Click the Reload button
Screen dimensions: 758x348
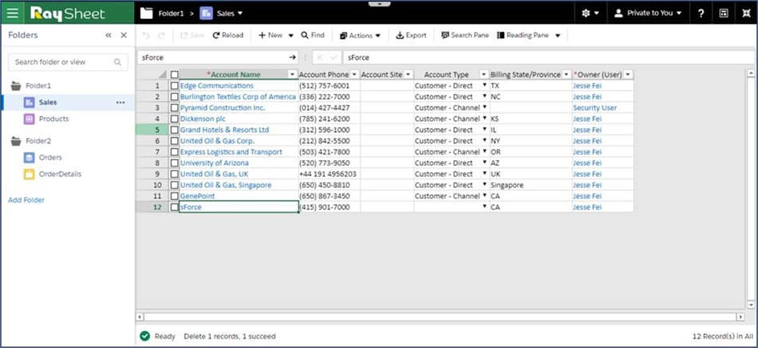pyautogui.click(x=227, y=35)
